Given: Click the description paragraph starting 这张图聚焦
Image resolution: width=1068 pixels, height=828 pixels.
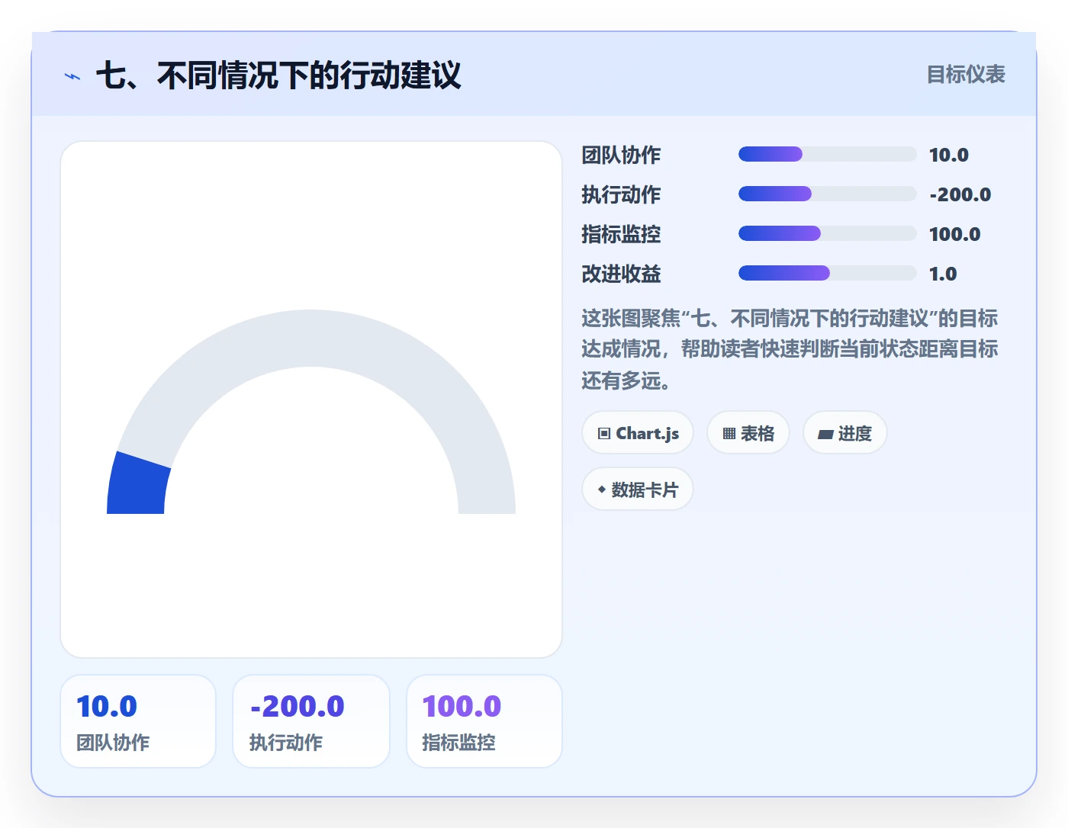Looking at the screenshot, I should point(790,349).
